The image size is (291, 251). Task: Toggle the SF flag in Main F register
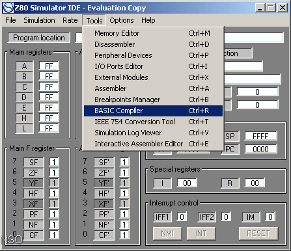(x=33, y=163)
